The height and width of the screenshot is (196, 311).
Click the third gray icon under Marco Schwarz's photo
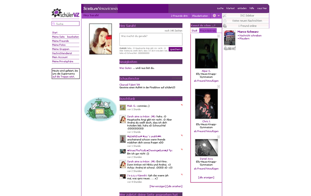click(234, 48)
